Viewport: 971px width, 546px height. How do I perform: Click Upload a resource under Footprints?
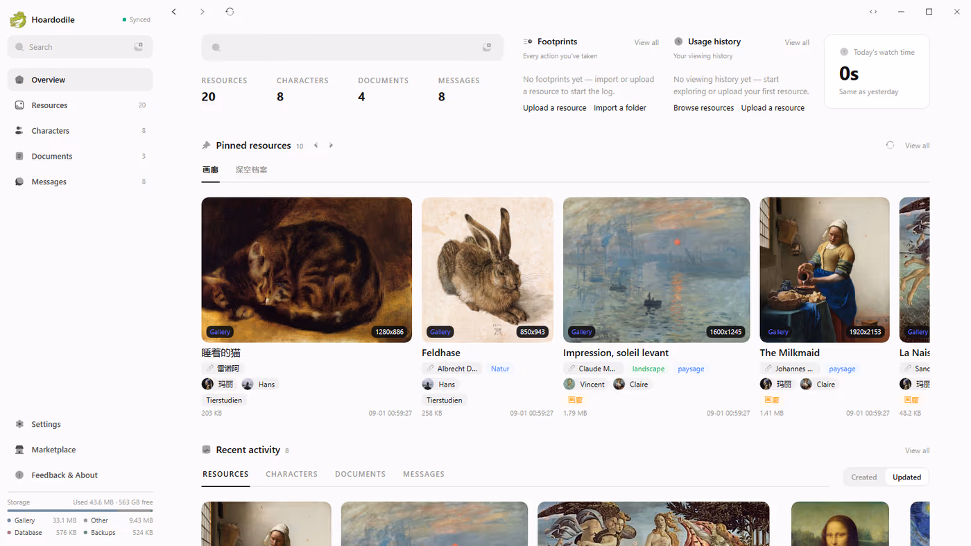554,108
